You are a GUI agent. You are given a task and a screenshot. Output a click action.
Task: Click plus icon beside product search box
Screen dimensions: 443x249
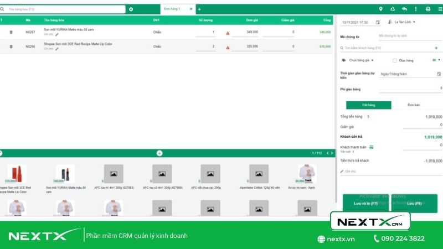click(x=131, y=9)
